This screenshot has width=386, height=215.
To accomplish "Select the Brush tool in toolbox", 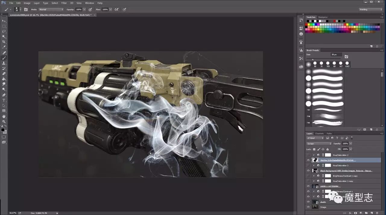I will tap(4, 58).
